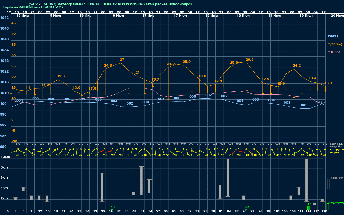Click the 16.9 temperature label
Screen dimensions: 344x215
click(x=218, y=81)
